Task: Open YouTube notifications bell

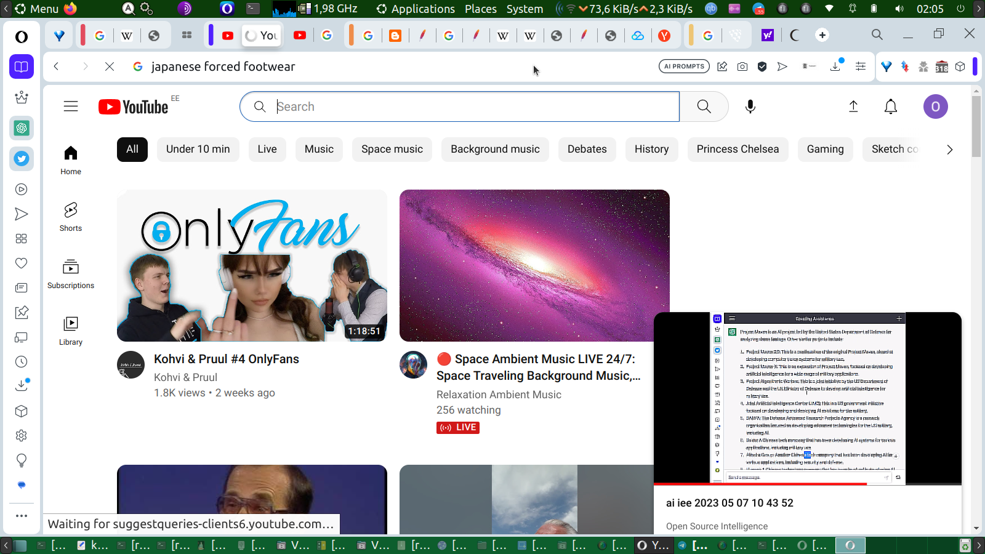Action: click(891, 106)
